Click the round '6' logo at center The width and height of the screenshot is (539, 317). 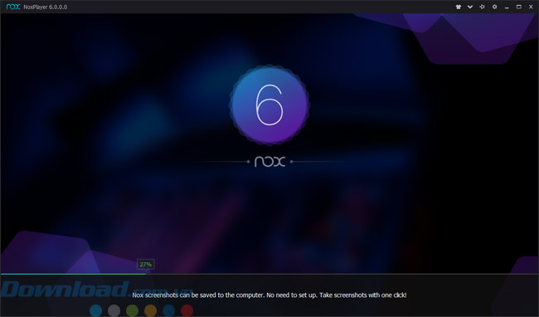click(x=269, y=105)
